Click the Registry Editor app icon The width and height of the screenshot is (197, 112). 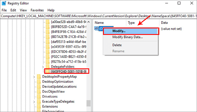(4, 3)
